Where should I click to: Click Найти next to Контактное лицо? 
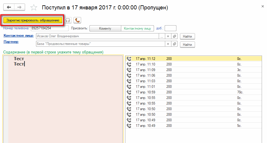(x=187, y=36)
